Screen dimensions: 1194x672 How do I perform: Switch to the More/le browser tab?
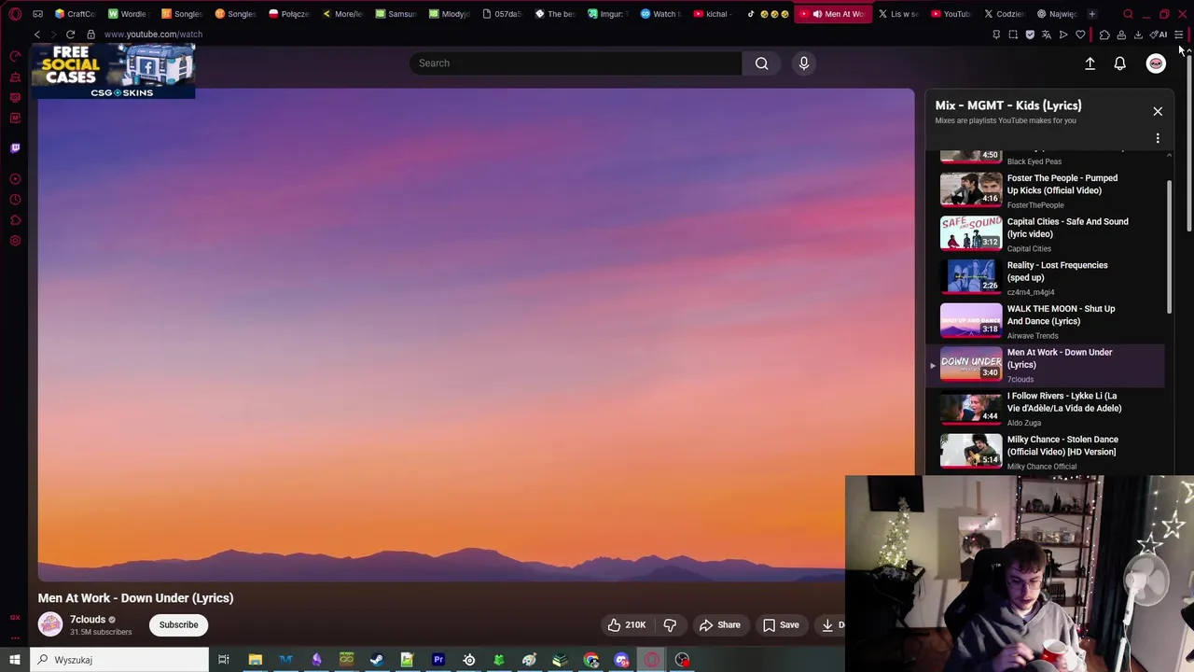[x=342, y=14]
